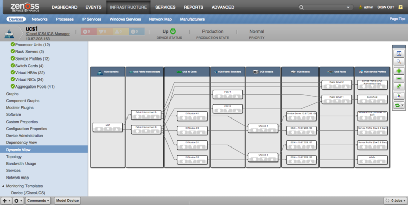Click the Page Tips link
Viewport: 408px width, 206px height.
point(397,19)
